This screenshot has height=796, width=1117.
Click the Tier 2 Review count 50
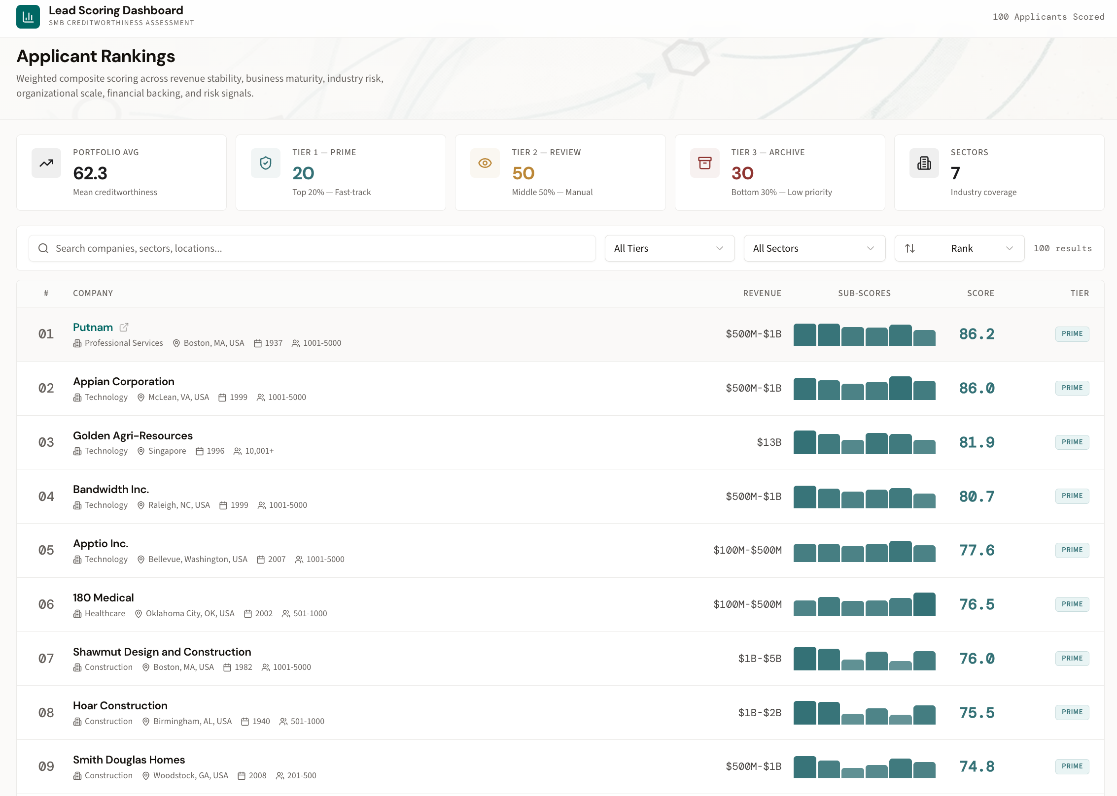coord(523,173)
